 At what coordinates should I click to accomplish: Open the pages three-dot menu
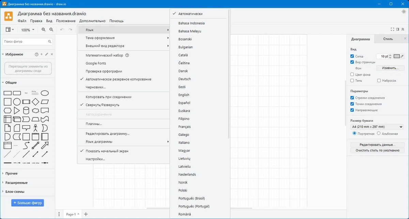(x=59, y=214)
